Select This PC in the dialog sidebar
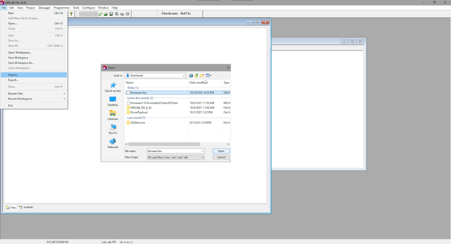 pyautogui.click(x=113, y=128)
